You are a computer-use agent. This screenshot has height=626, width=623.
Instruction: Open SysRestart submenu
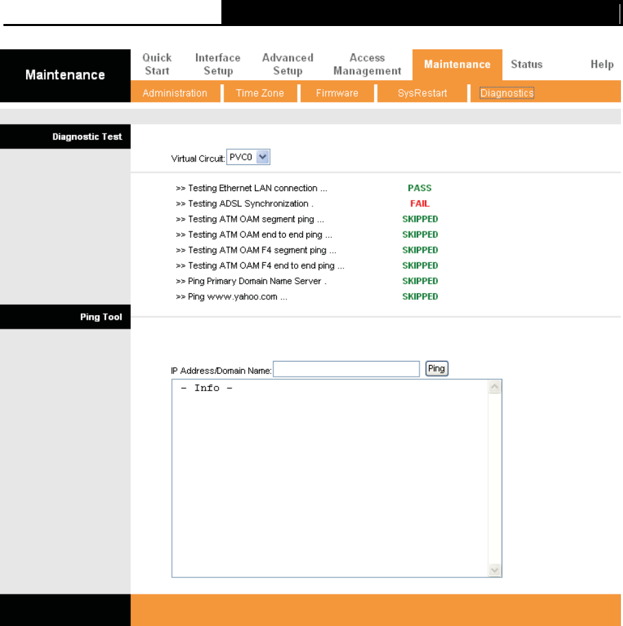coord(422,93)
